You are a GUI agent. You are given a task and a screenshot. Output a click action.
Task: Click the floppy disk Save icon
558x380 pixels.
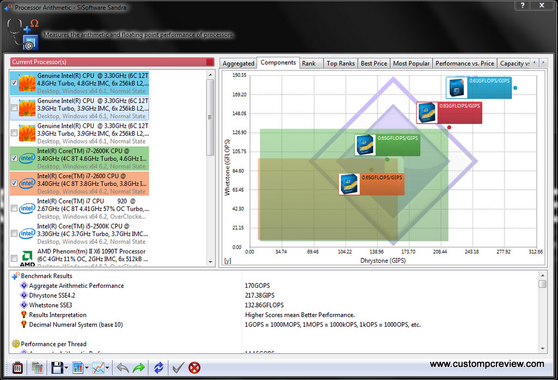pyautogui.click(x=57, y=367)
